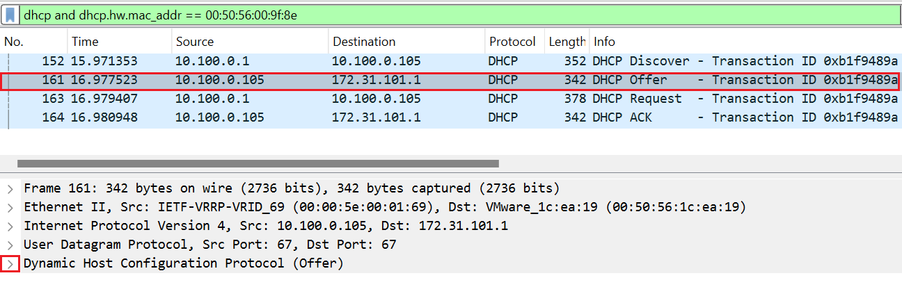Click the horizontal scrollbar in packet list

click(x=258, y=164)
